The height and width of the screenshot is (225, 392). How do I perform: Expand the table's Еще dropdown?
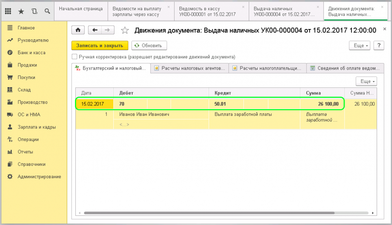(366, 81)
